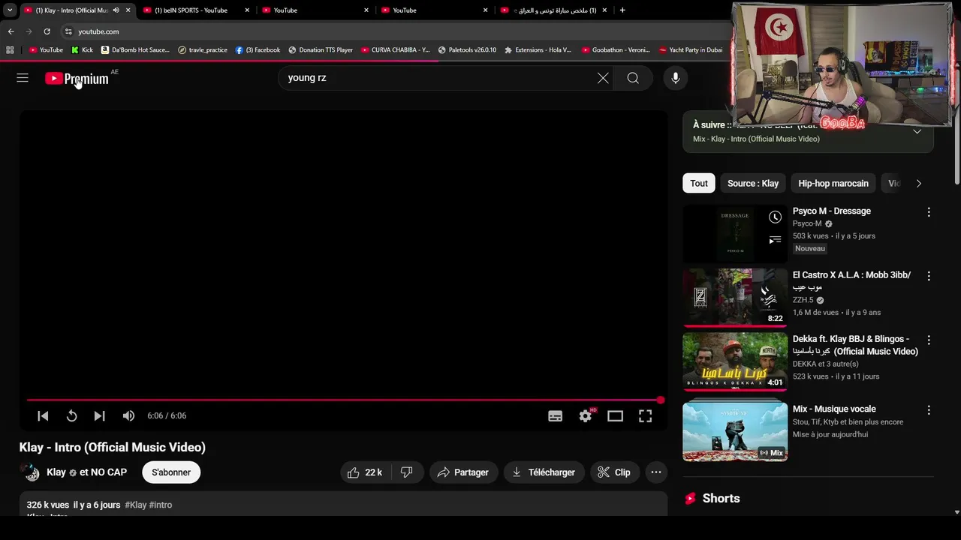The image size is (961, 540).
Task: Open Donation TTS Player bookmark
Action: (321, 50)
